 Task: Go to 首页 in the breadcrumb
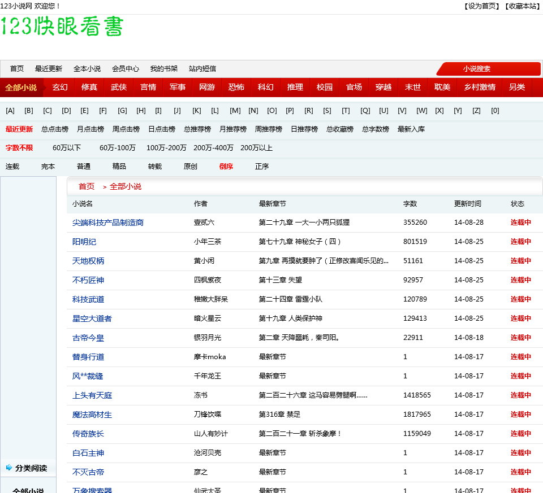87,186
